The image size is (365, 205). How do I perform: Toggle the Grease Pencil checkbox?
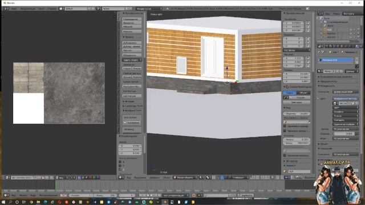click(x=287, y=87)
